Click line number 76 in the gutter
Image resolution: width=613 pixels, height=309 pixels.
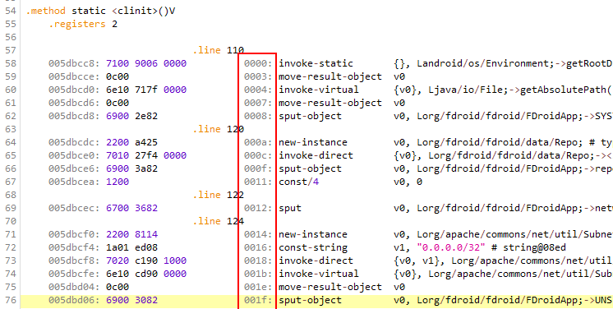point(11,300)
